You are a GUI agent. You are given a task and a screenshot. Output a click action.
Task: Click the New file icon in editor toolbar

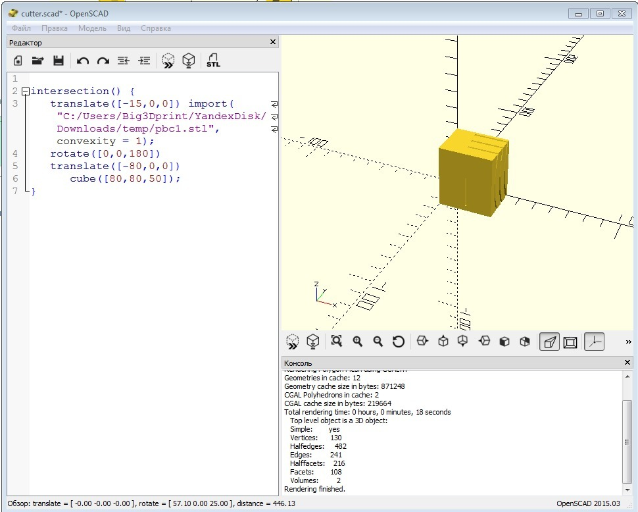(18, 61)
